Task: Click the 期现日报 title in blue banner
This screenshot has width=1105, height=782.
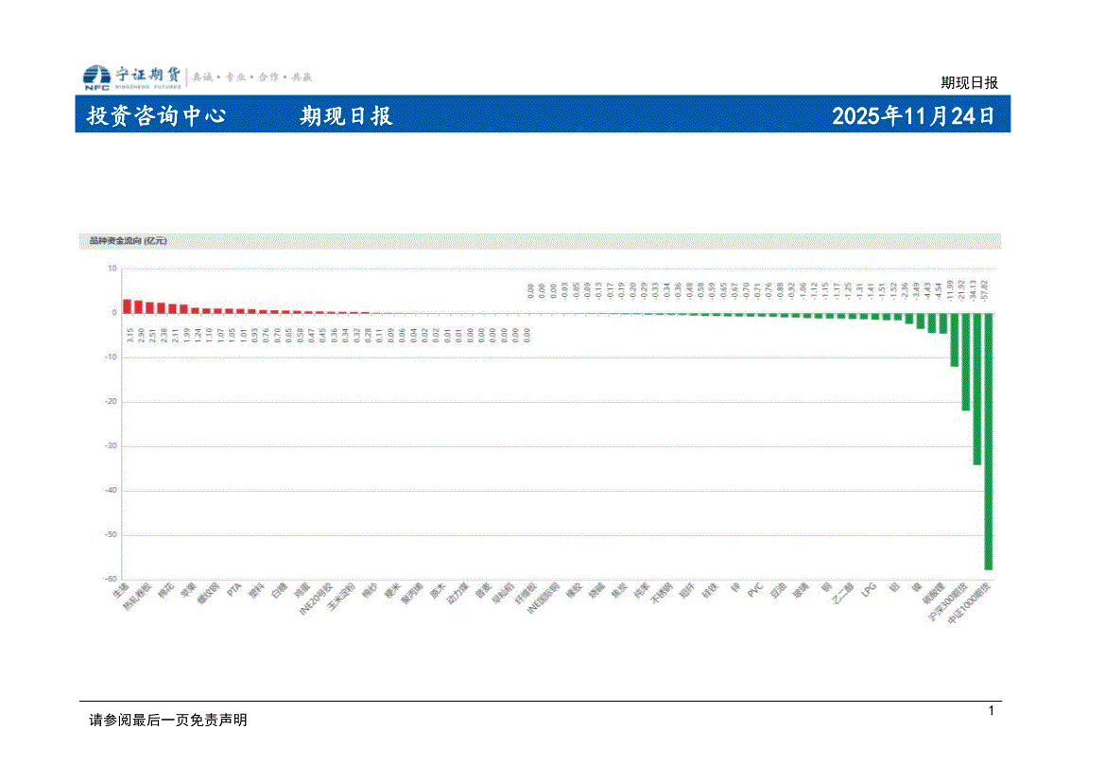Action: coord(346,116)
